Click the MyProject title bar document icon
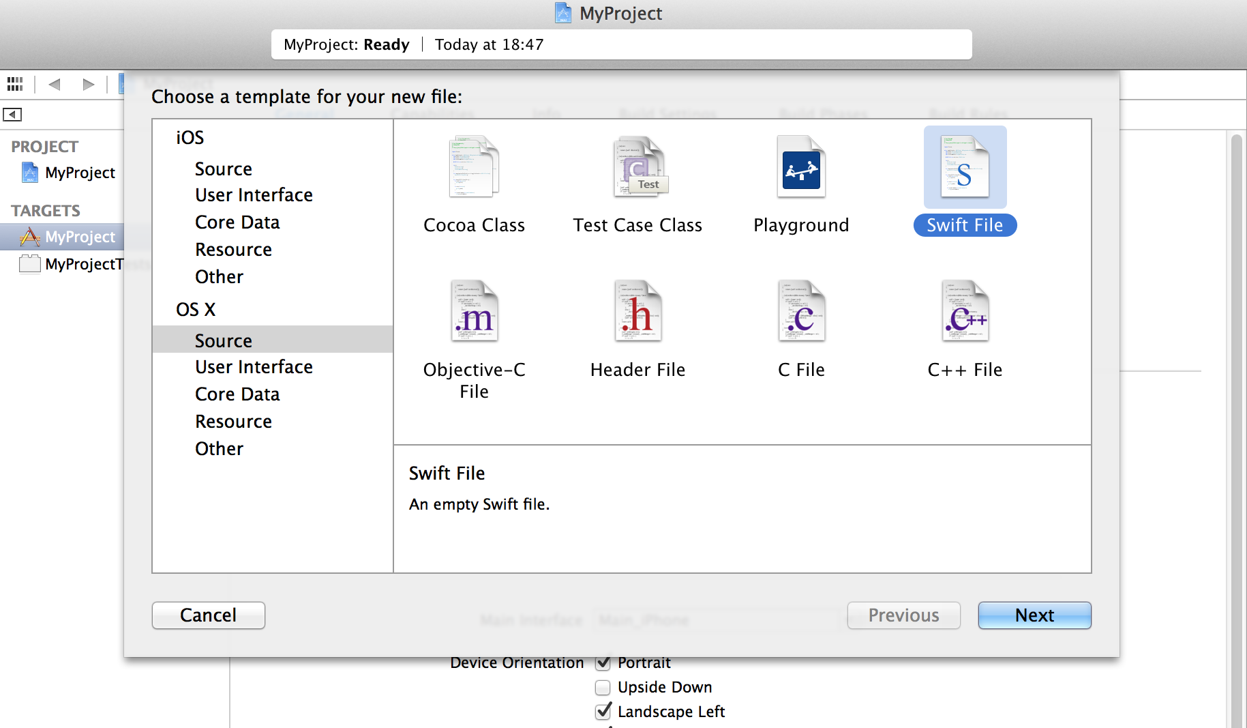The width and height of the screenshot is (1247, 728). tap(563, 13)
